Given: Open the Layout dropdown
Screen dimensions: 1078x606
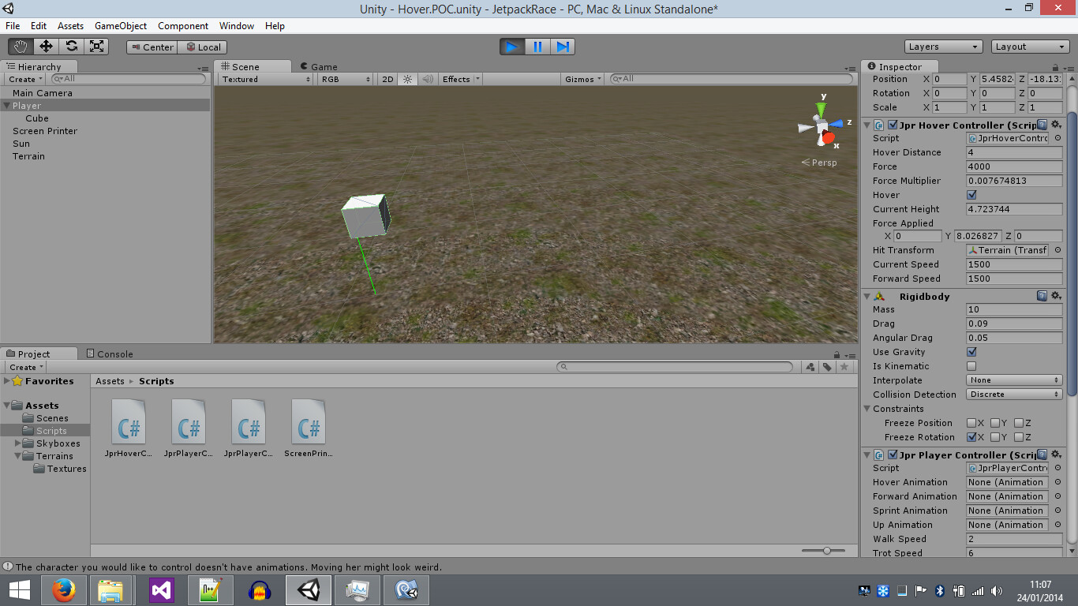Looking at the screenshot, I should point(1030,47).
